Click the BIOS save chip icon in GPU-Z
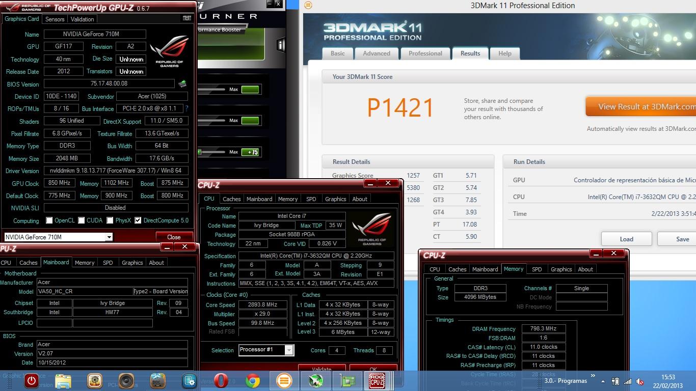Screen dimensions: 696x391 [x=182, y=84]
